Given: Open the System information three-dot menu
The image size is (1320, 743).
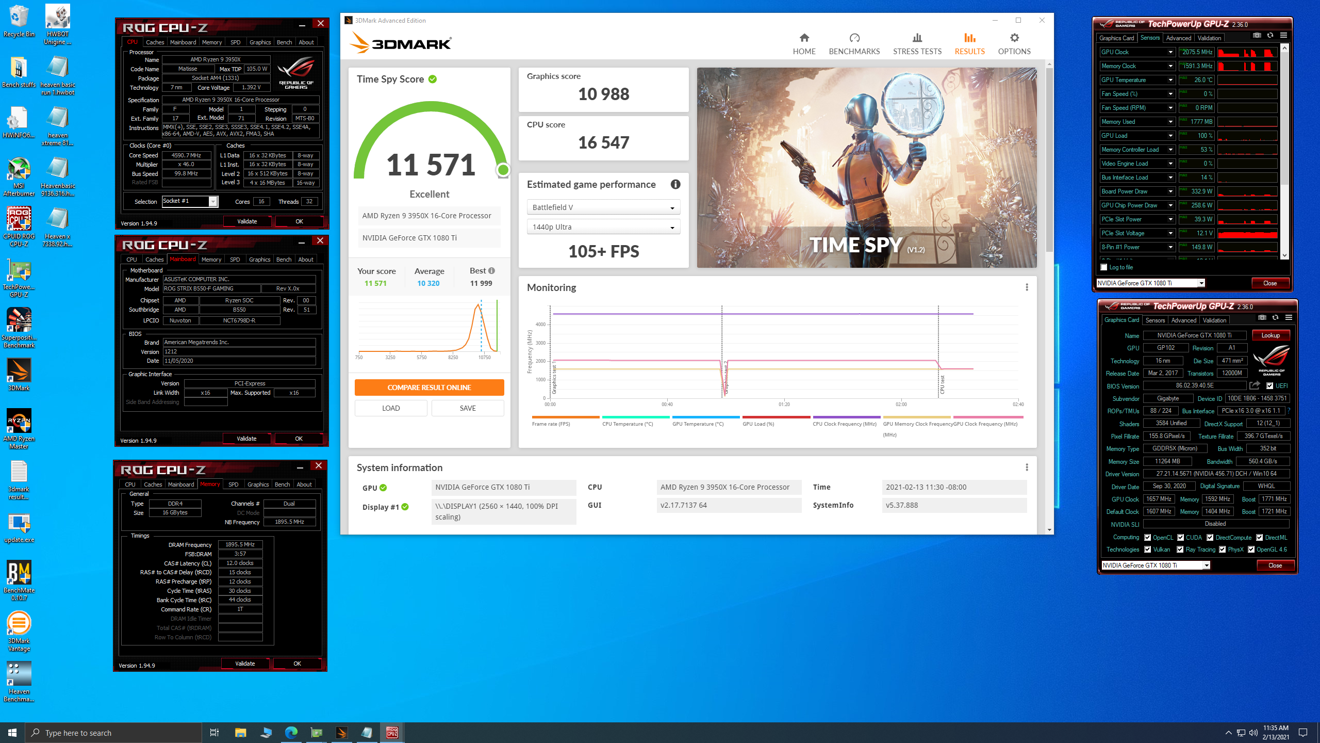Looking at the screenshot, I should coord(1027,467).
